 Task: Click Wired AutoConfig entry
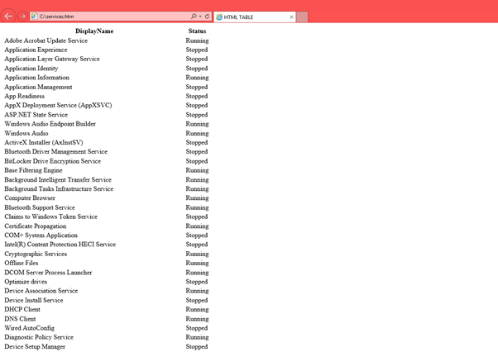click(30, 328)
